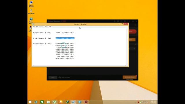Screen dimensions: 185x104
Task: Click the "driver booster 4 key" label text
Action: [42, 38]
